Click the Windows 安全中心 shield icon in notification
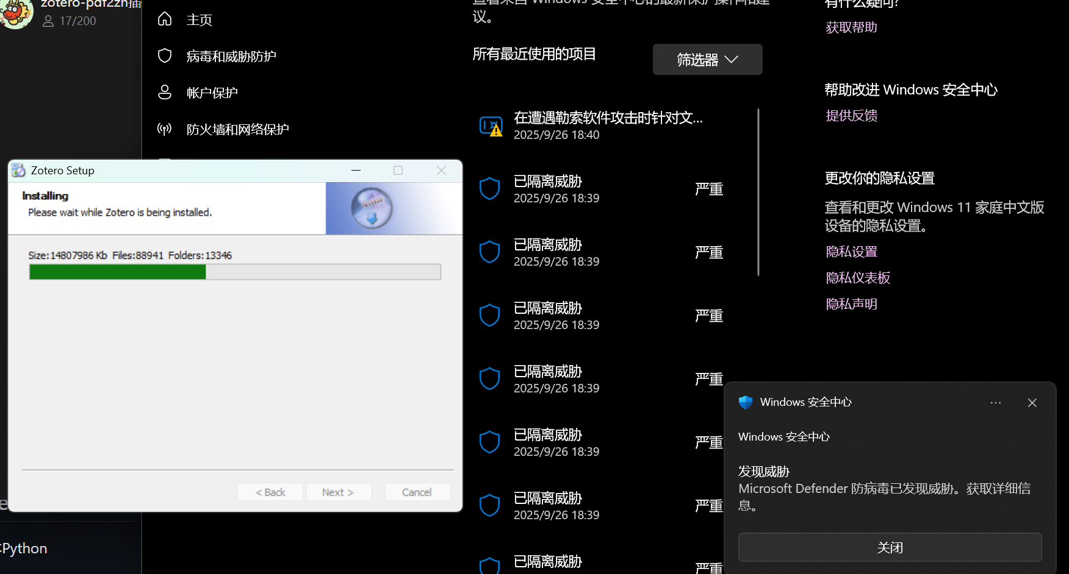Viewport: 1069px width, 574px height. [x=746, y=402]
